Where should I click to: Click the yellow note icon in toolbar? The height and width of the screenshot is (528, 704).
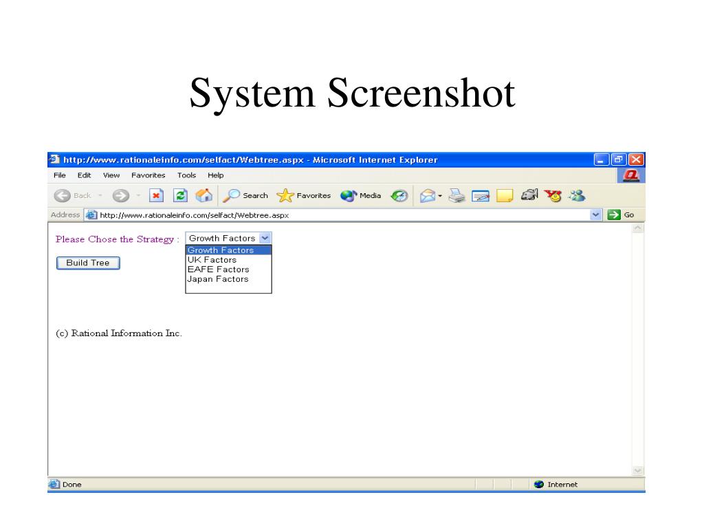click(505, 196)
